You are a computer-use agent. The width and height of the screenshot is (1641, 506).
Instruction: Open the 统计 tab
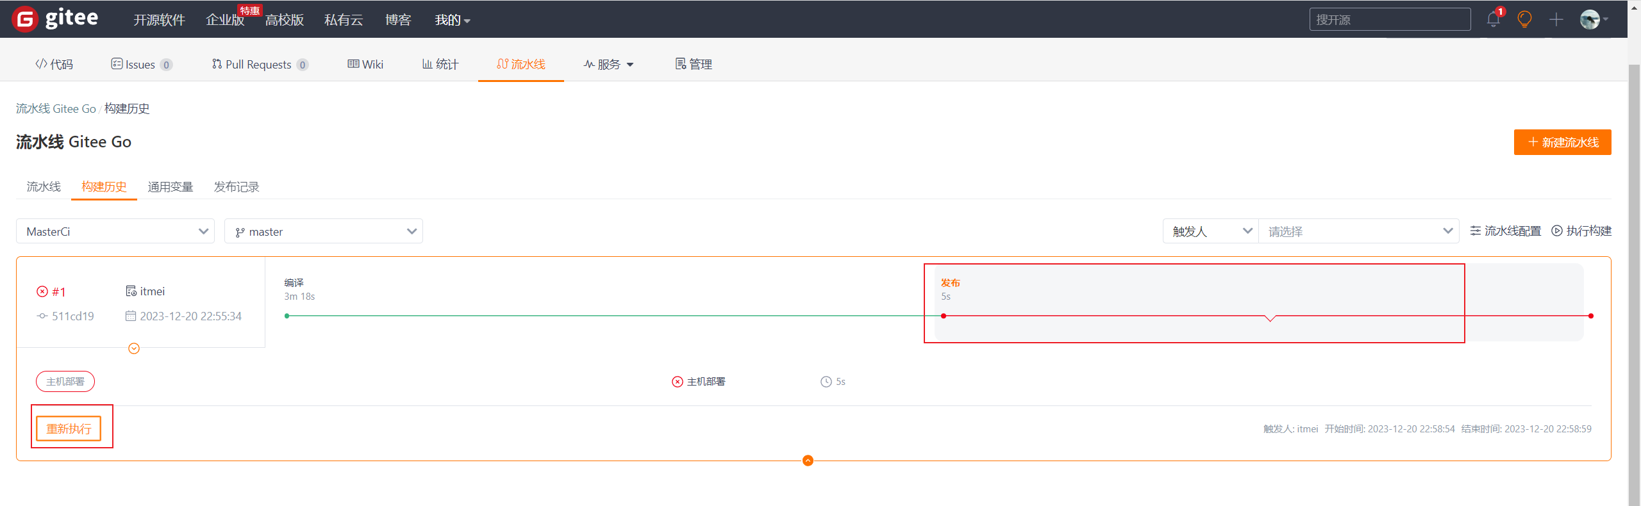(x=440, y=64)
